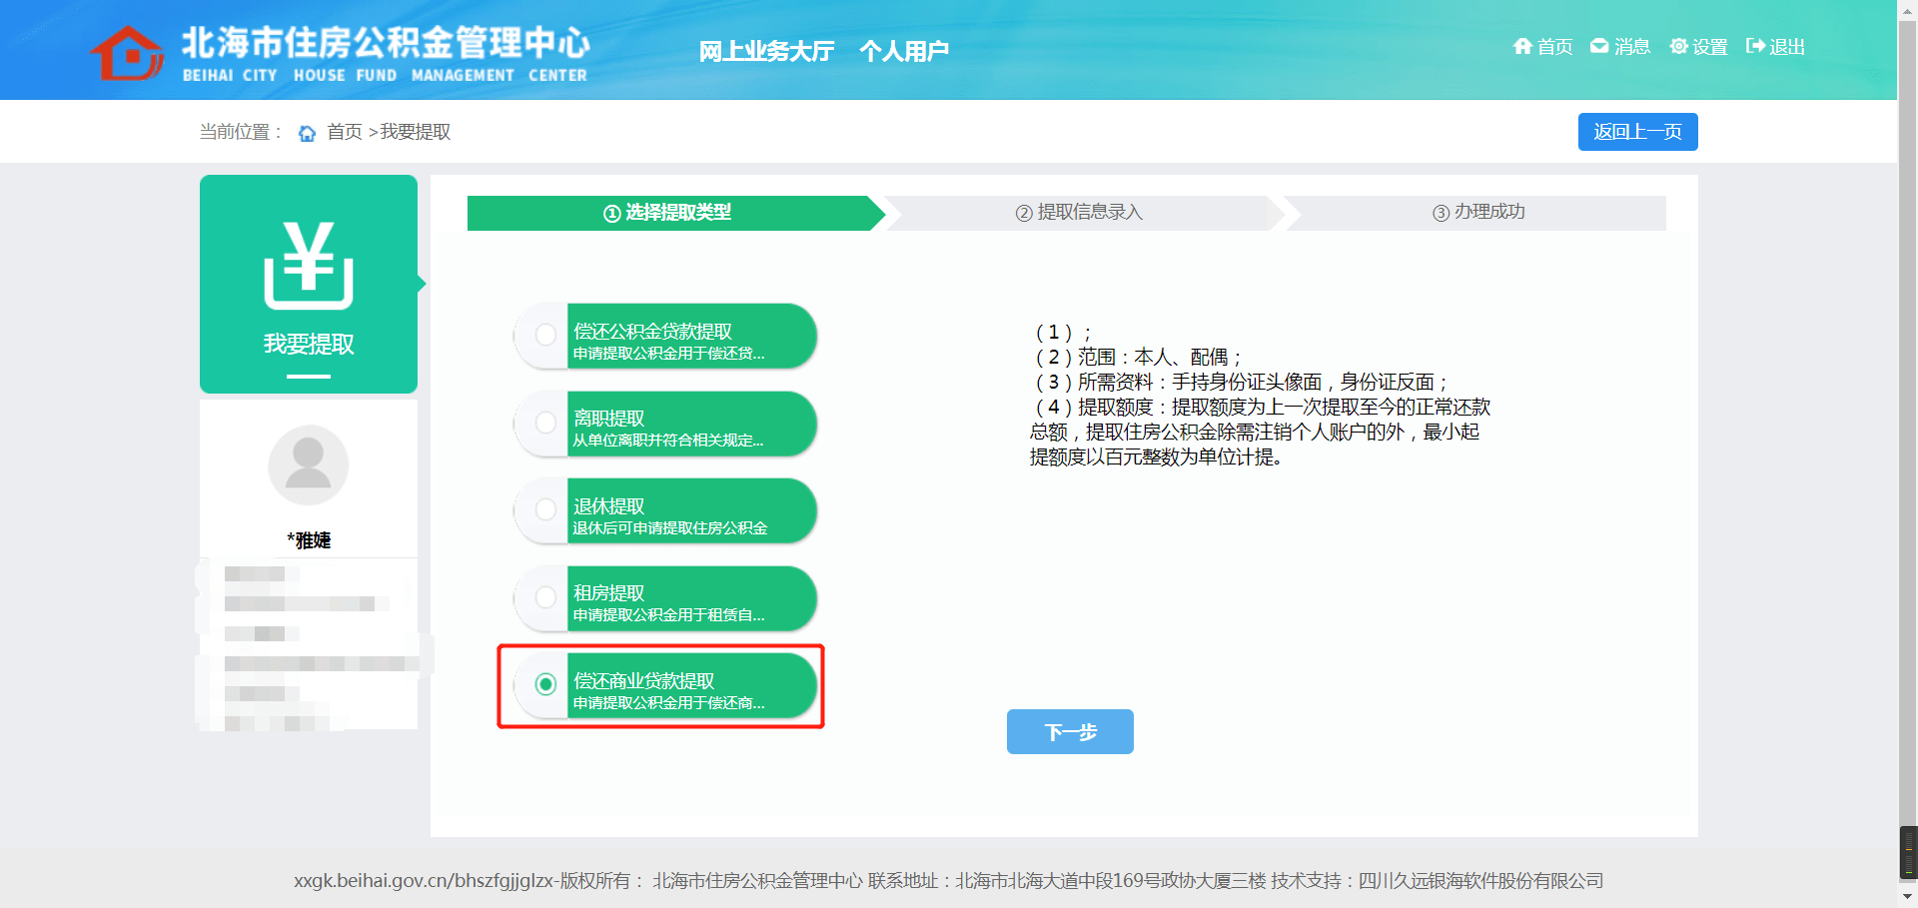Click 北海市住房公积金管理中心 header title
The width and height of the screenshot is (1918, 908).
coord(386,43)
